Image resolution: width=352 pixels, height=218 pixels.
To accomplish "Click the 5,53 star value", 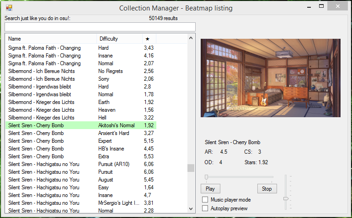I will tap(149, 156).
